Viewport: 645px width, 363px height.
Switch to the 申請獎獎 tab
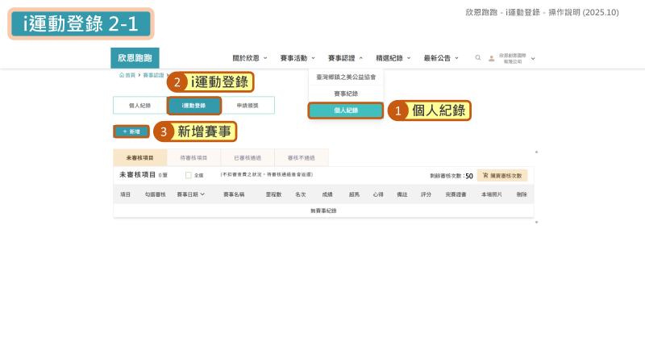click(248, 106)
